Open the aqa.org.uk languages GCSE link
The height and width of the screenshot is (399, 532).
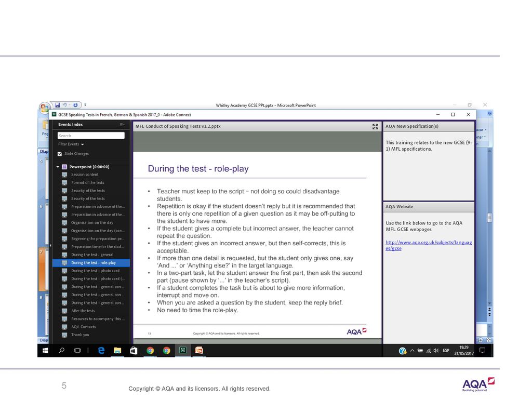pyautogui.click(x=429, y=245)
